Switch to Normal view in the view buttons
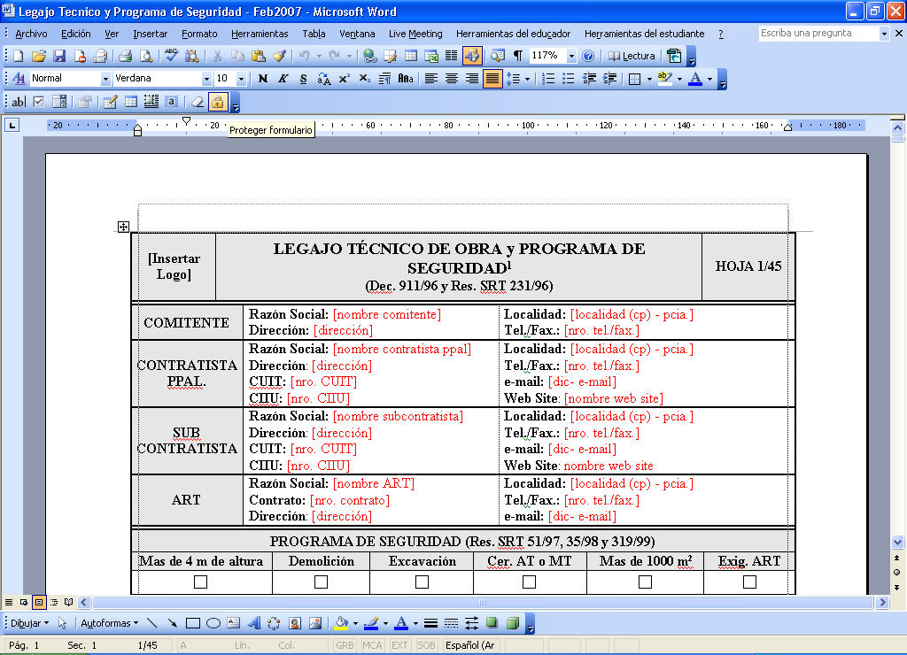907x655 pixels. coord(9,603)
